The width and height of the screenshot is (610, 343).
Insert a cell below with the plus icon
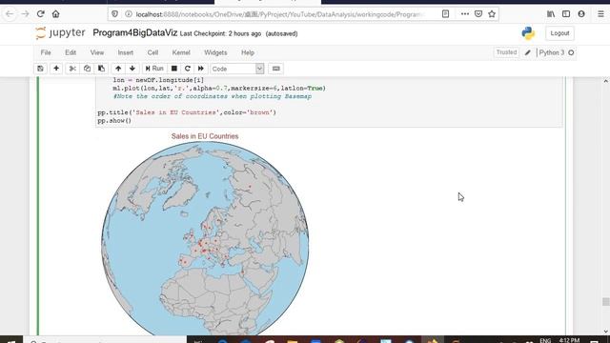coord(56,69)
